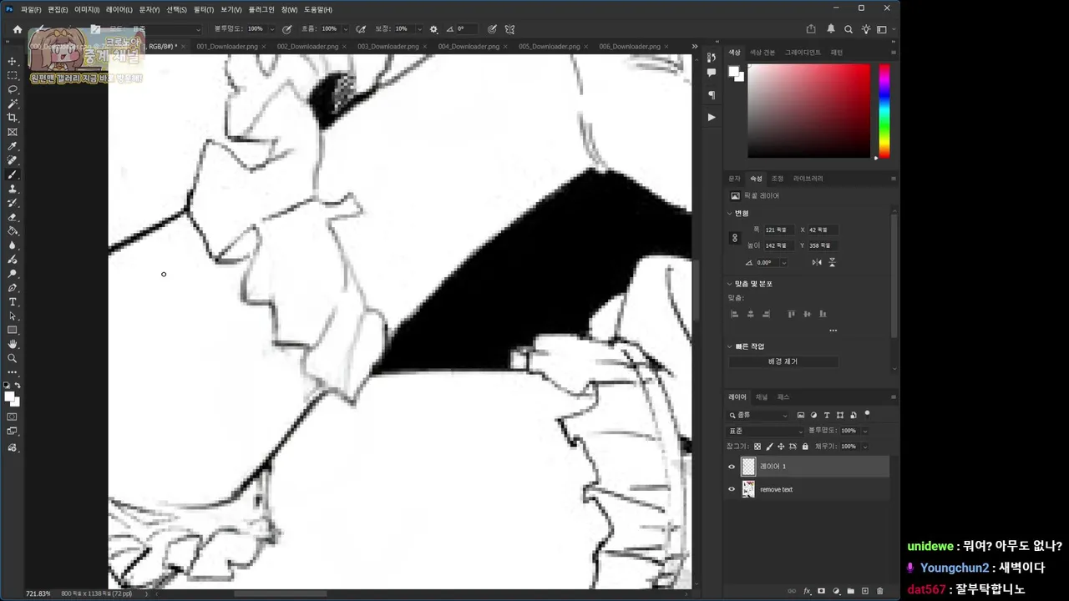Screen dimensions: 1069x601
Task: Click the Delete layer trash icon
Action: click(x=879, y=591)
